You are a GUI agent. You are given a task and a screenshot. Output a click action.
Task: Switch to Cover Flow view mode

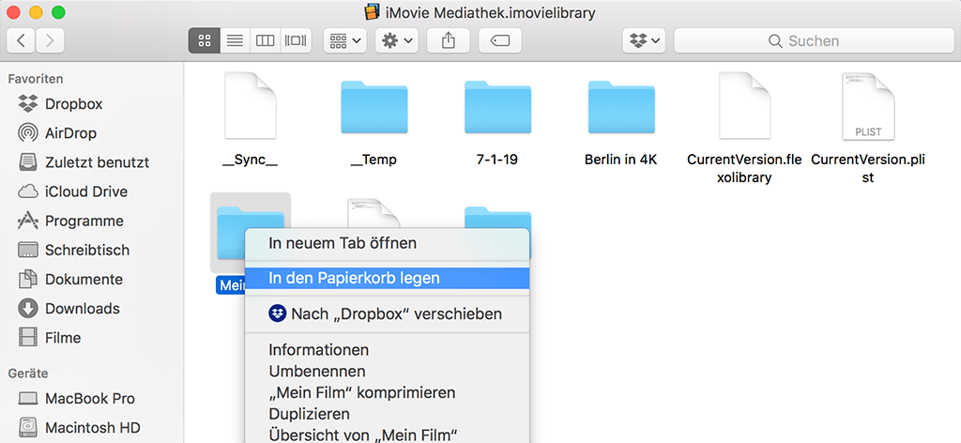coord(296,41)
